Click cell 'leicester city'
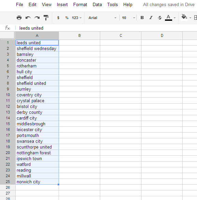This screenshot has width=197, height=200. point(37,129)
